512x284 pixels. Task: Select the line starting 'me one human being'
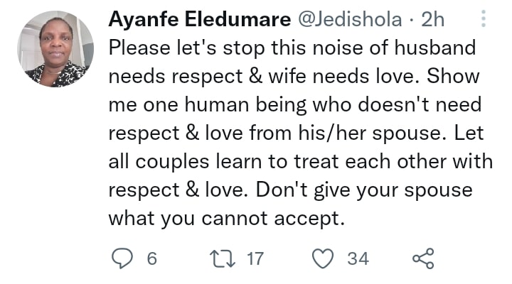click(295, 105)
